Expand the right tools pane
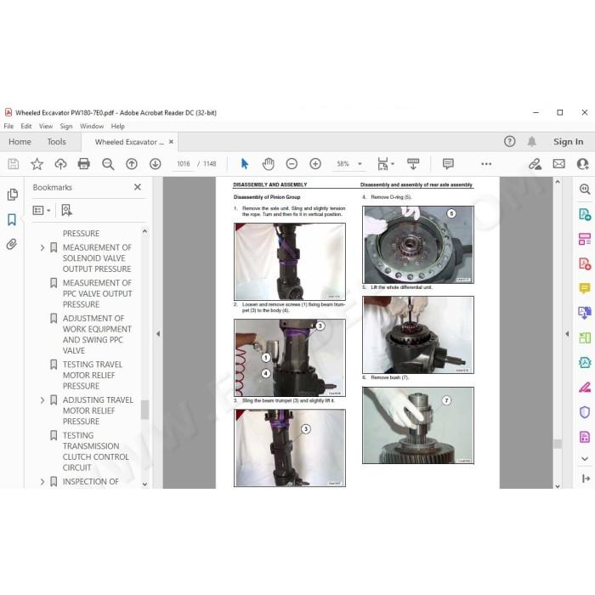This screenshot has height=595, width=595. [586, 479]
